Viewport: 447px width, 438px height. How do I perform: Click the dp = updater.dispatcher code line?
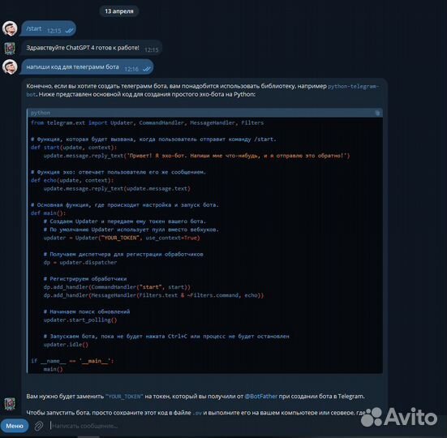click(x=80, y=263)
